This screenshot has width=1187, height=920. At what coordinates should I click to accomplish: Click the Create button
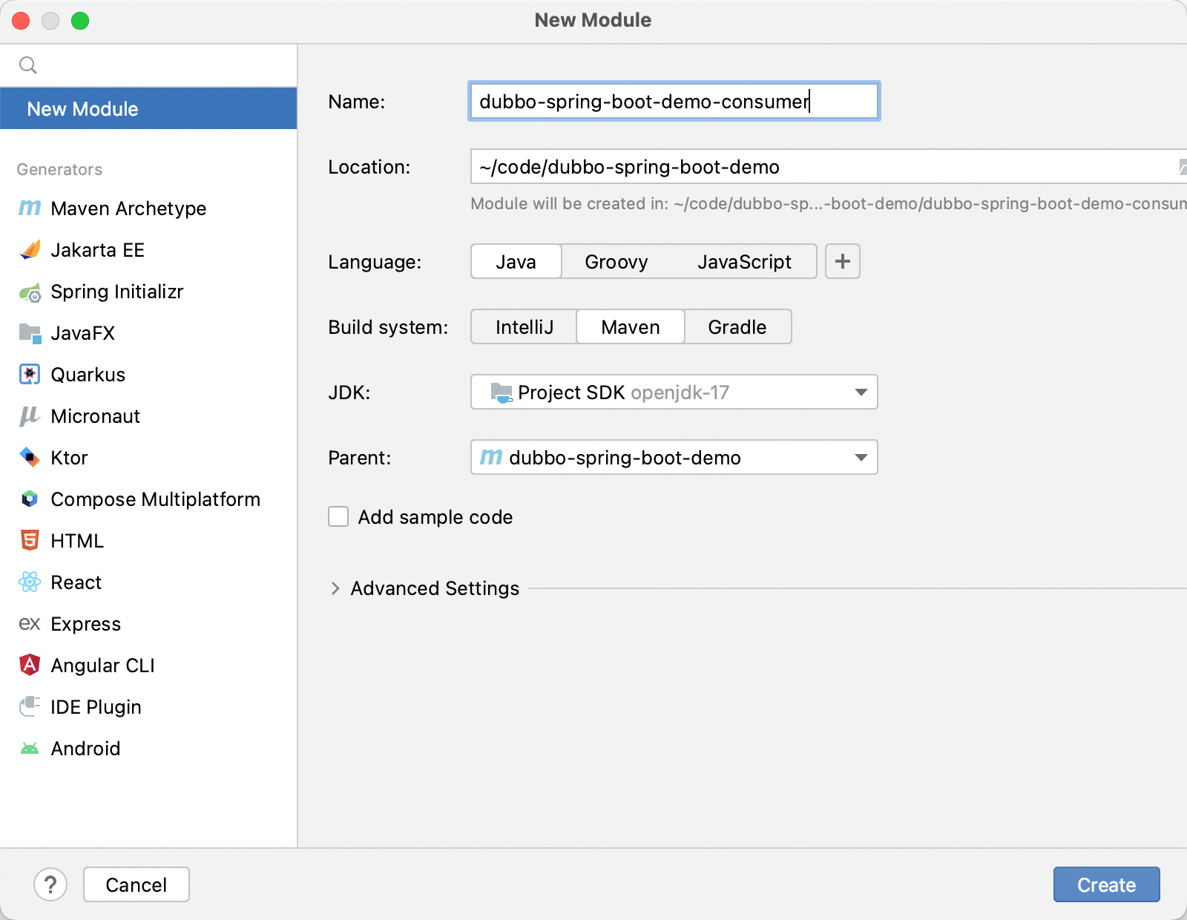(1106, 884)
